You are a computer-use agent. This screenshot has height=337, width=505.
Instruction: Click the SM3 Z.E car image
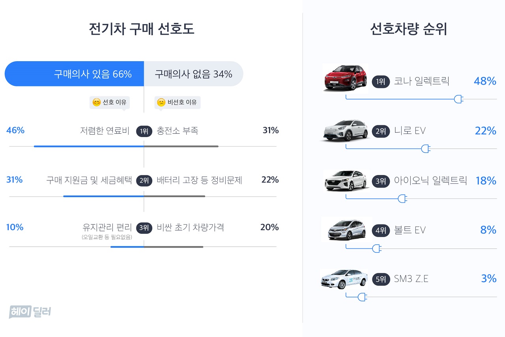pyautogui.click(x=344, y=279)
